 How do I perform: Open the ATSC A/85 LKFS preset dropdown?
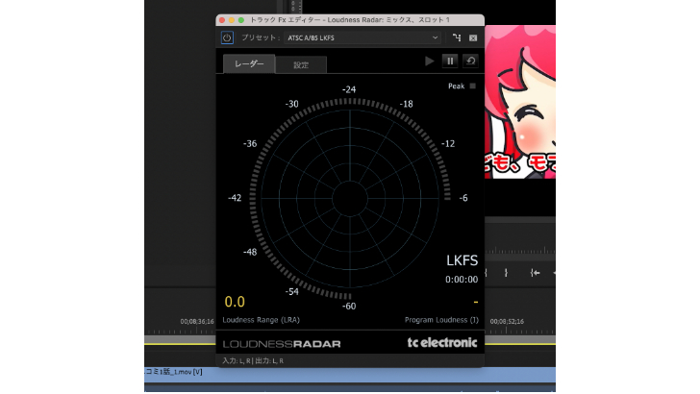(x=362, y=37)
